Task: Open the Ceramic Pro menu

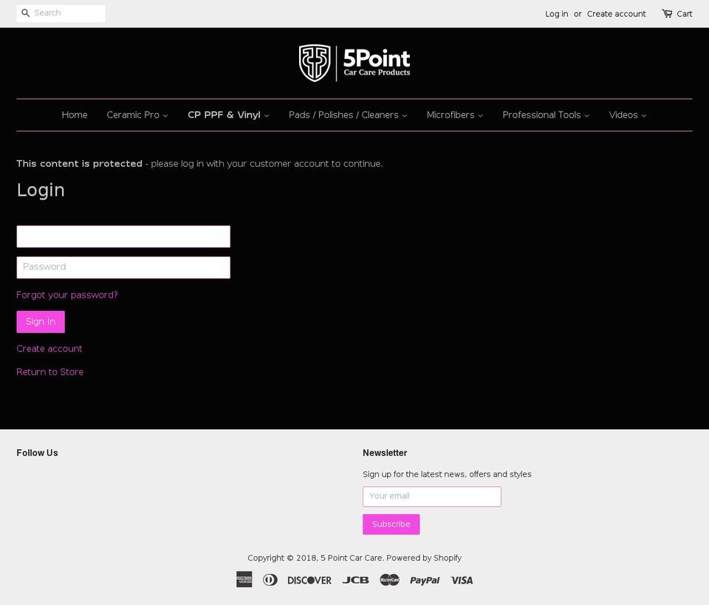Action: point(133,114)
